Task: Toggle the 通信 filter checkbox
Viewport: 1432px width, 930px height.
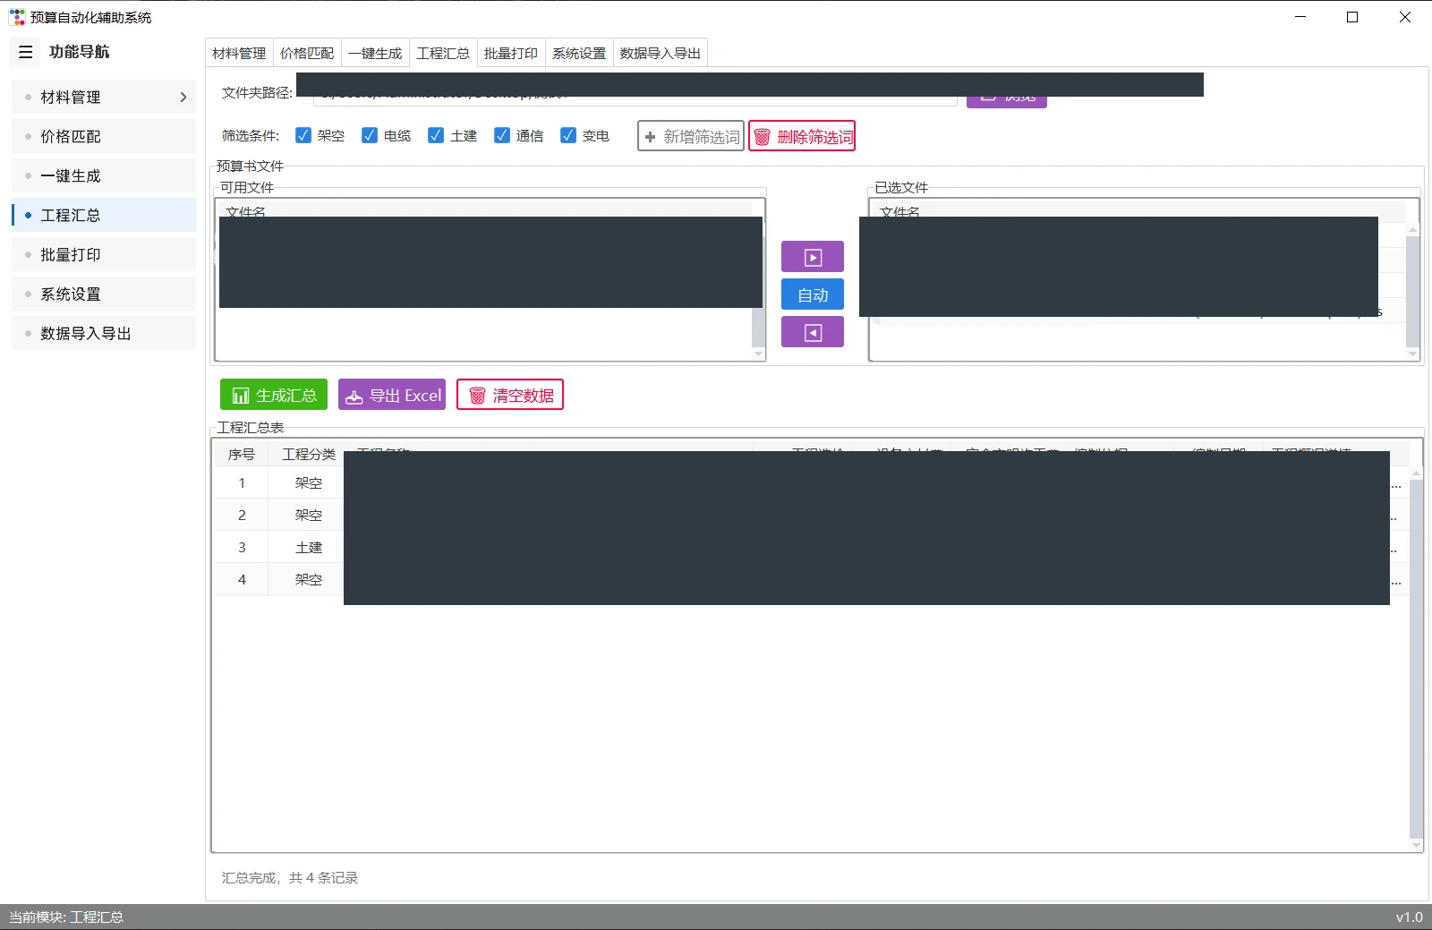Action: pyautogui.click(x=502, y=135)
